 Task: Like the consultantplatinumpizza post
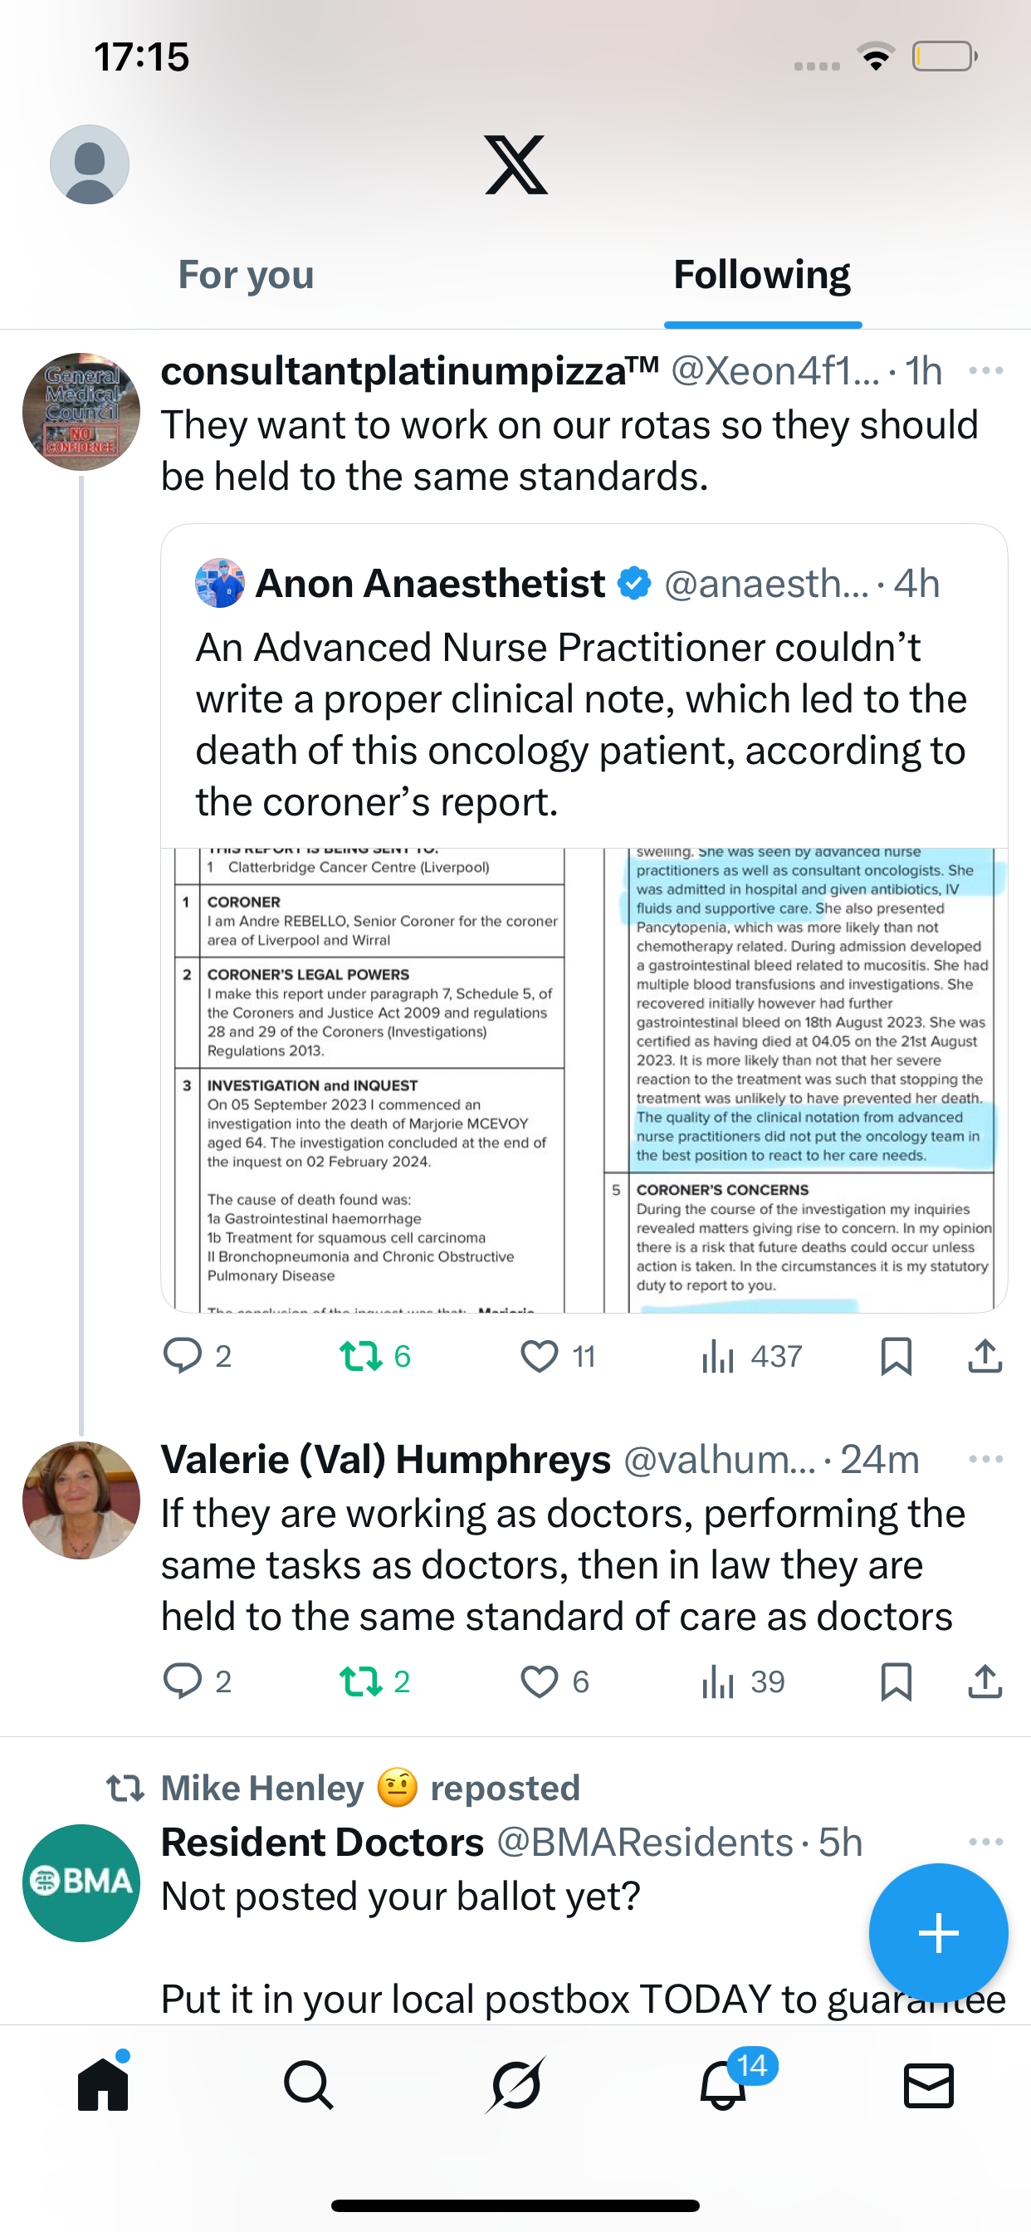click(539, 1356)
